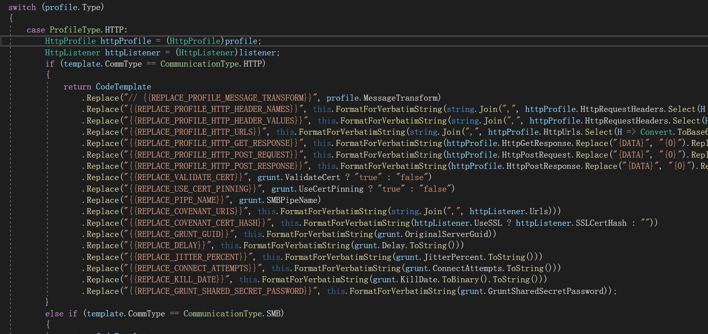Click 'httpProfile.HttpUrls.Select' call
Viewport: 708px width, 334px height.
(x=550, y=132)
